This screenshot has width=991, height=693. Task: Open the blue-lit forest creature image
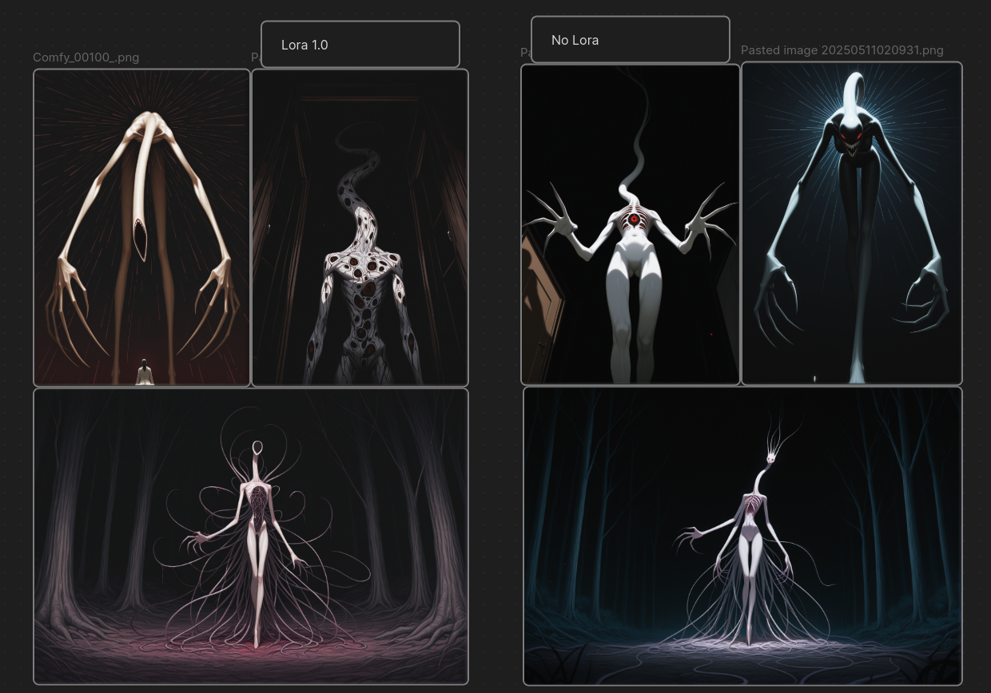pos(743,537)
